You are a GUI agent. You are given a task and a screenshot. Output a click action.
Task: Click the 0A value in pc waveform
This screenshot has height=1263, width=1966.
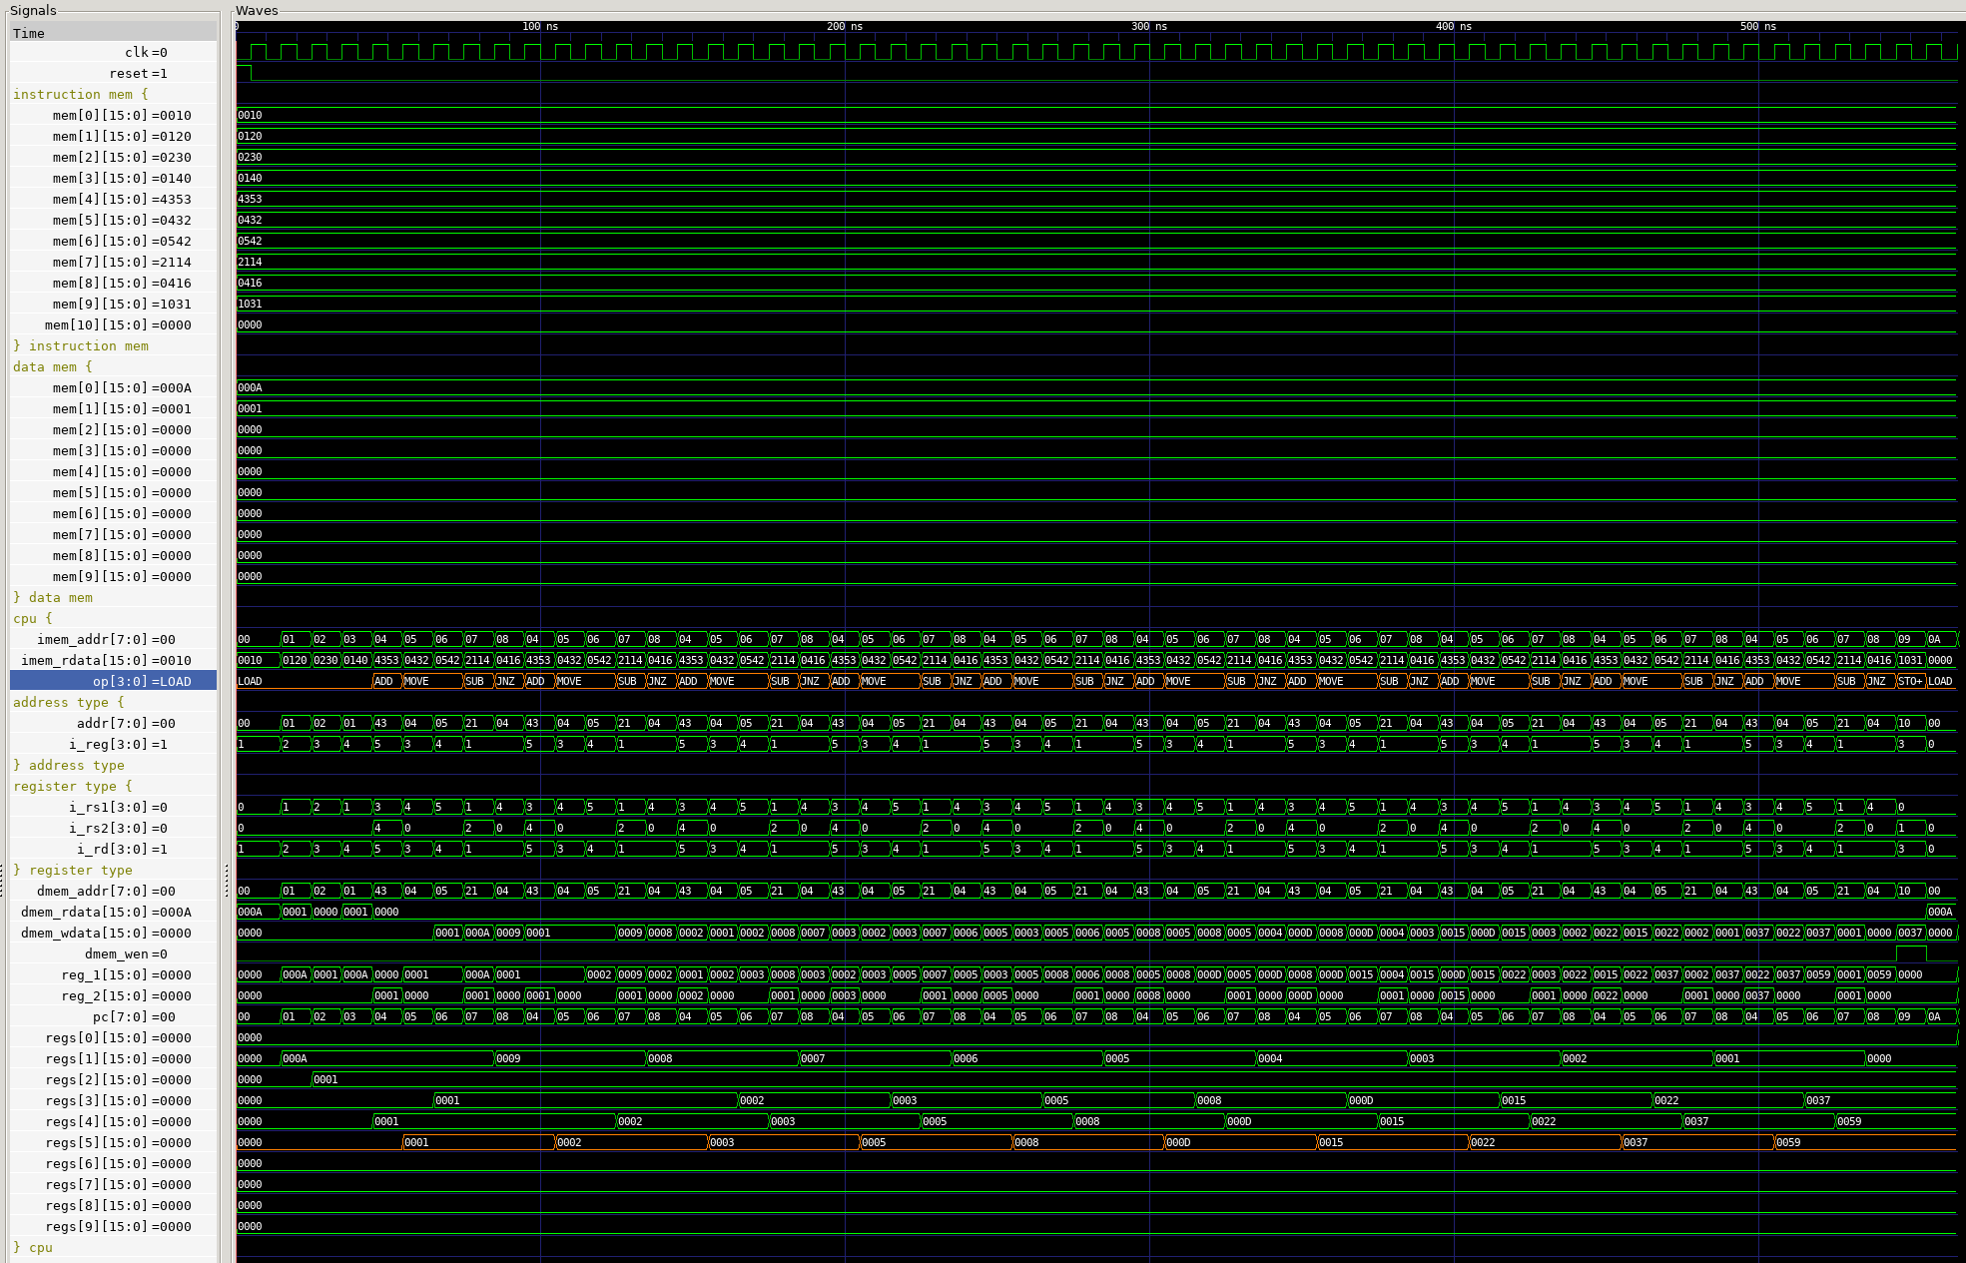(x=1935, y=1016)
